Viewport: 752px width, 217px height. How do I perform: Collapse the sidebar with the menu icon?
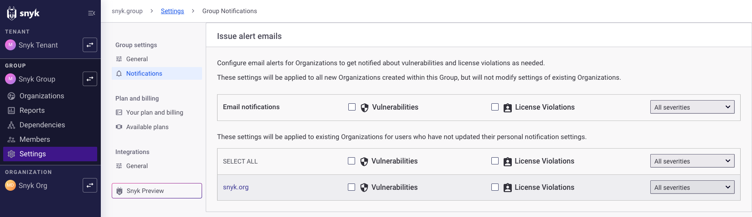[91, 13]
